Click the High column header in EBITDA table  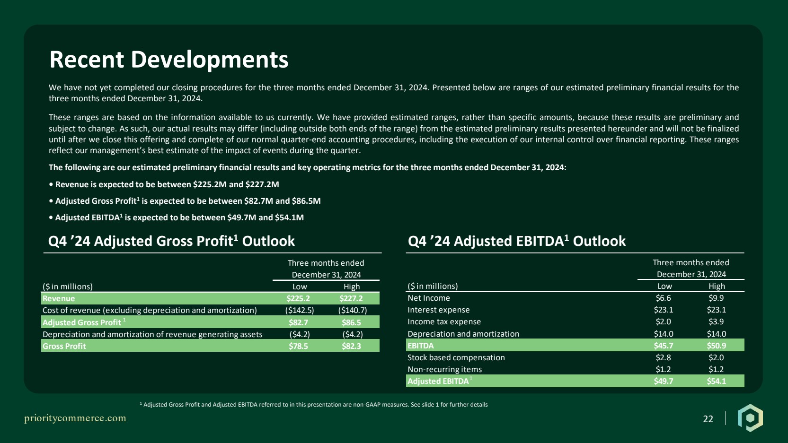coord(717,286)
